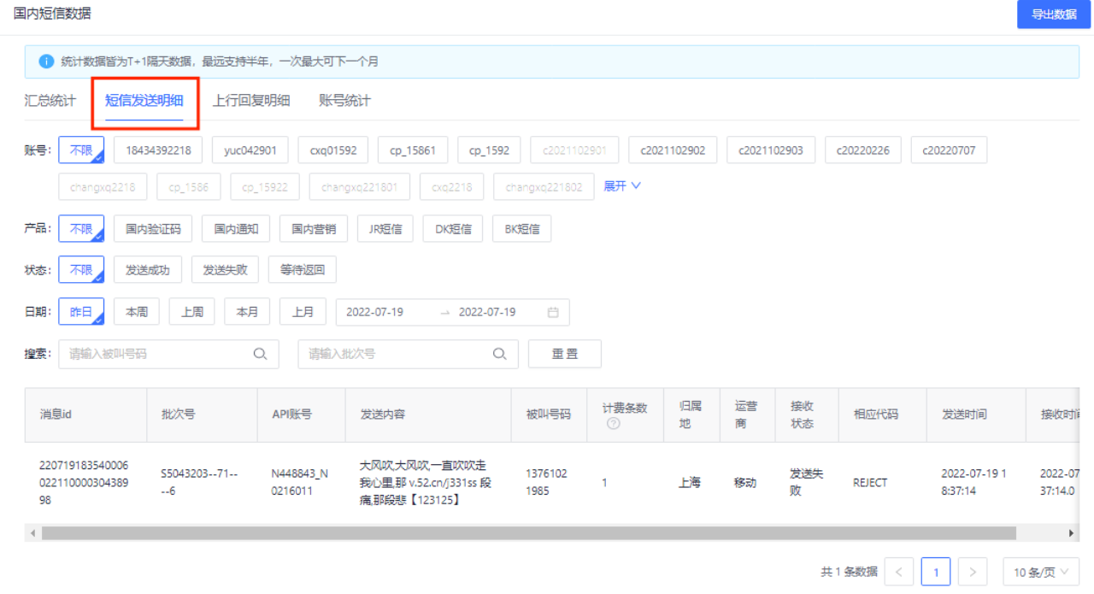Filter by account c2021102903
The width and height of the screenshot is (1094, 594).
pyautogui.click(x=771, y=150)
